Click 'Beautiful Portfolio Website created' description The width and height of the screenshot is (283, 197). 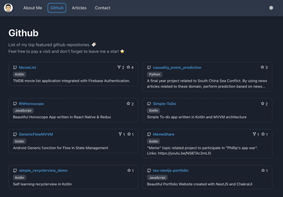(200, 184)
